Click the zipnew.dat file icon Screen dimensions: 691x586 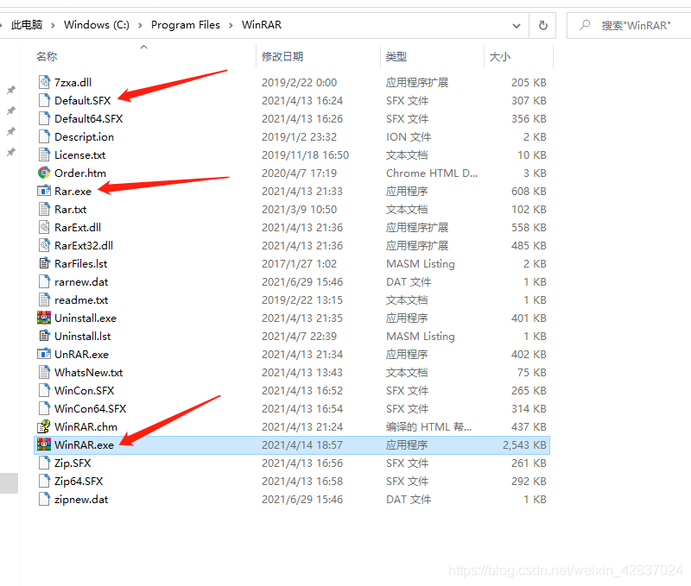coord(44,500)
